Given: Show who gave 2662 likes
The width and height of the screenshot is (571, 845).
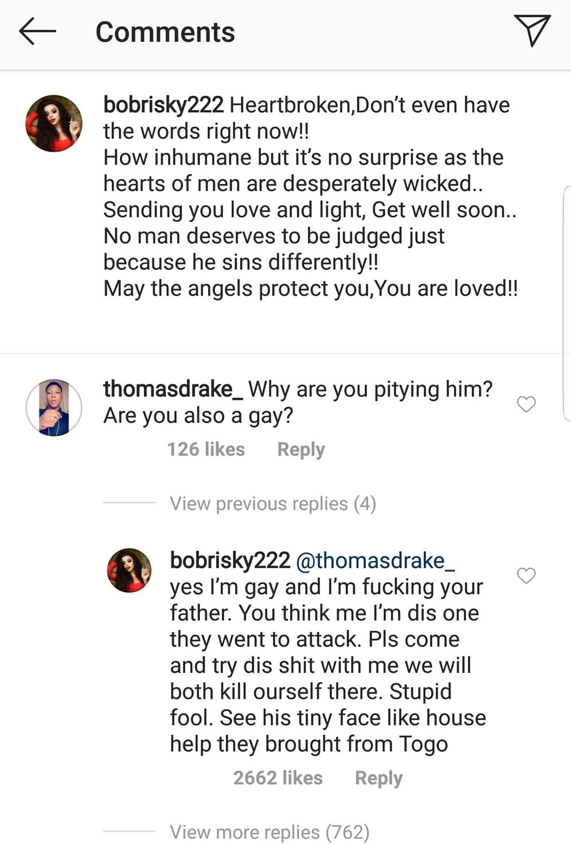Looking at the screenshot, I should point(277,778).
